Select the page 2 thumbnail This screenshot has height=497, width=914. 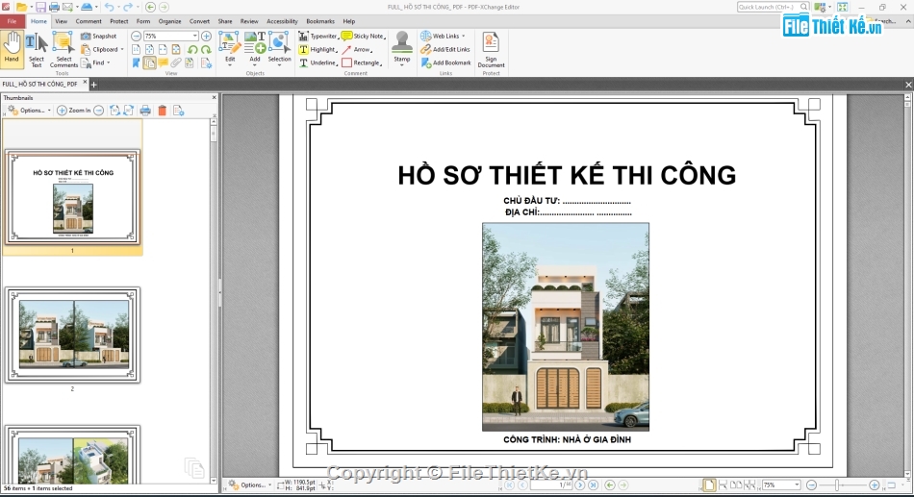tap(72, 335)
